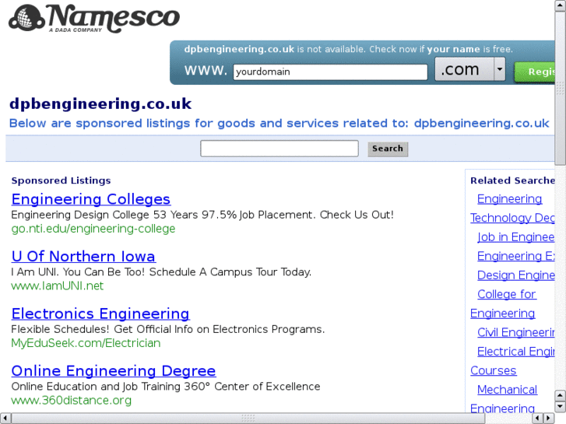Click the horizontal scrollbar right arrow at far right
The height and width of the screenshot is (424, 566).
(x=549, y=419)
